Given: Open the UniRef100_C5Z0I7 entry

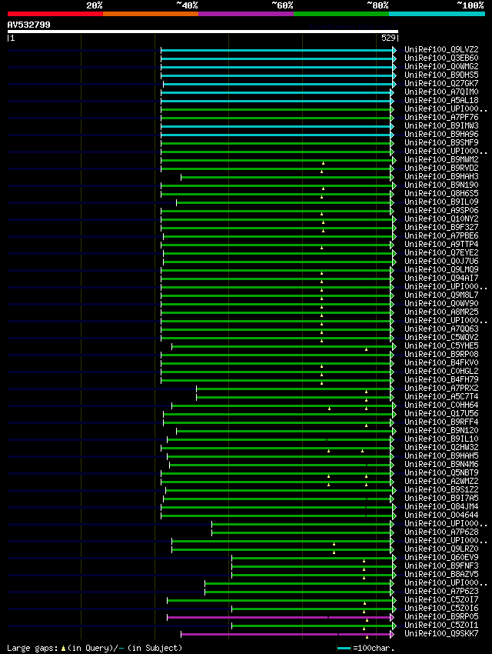Looking at the screenshot, I should [441, 600].
